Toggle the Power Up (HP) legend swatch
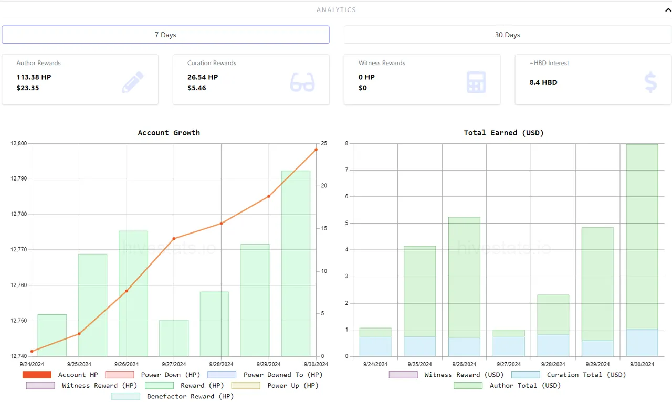 tap(246, 386)
